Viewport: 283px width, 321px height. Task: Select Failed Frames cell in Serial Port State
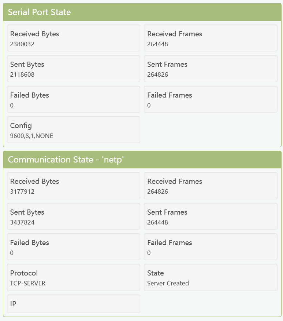210,99
